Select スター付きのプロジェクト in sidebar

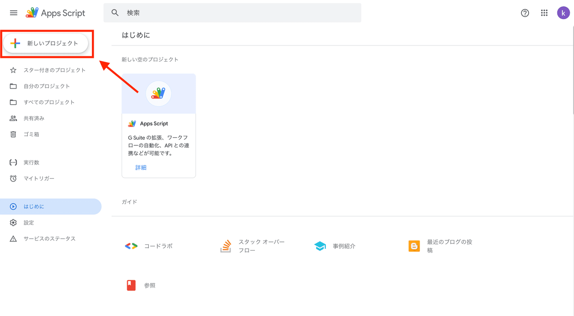point(55,70)
